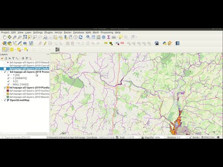223x167 pixels.
Task: Select the bd-topage Surface layer
Action: coord(29,91)
